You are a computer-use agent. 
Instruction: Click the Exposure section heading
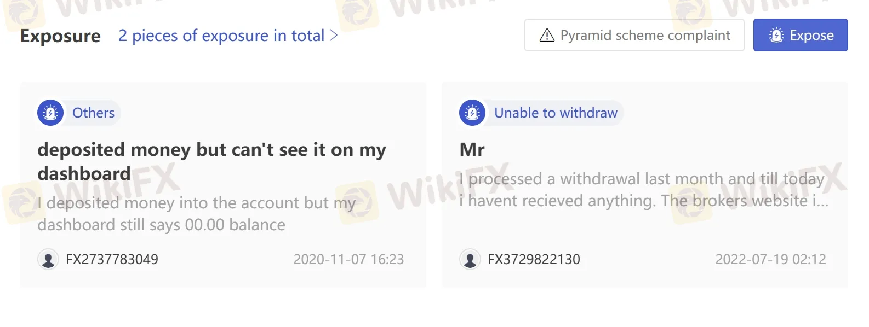coord(60,36)
